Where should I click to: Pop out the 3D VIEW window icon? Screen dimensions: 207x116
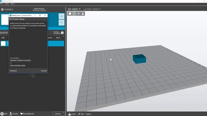(x=80, y=9)
